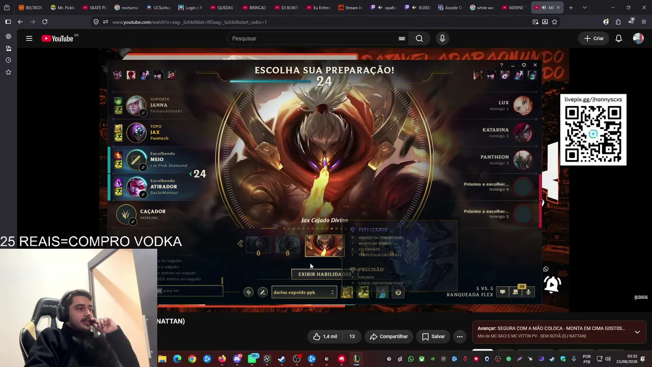Image resolution: width=652 pixels, height=367 pixels.
Task: Open the tab search chevron in the tab strip
Action: click(584, 8)
